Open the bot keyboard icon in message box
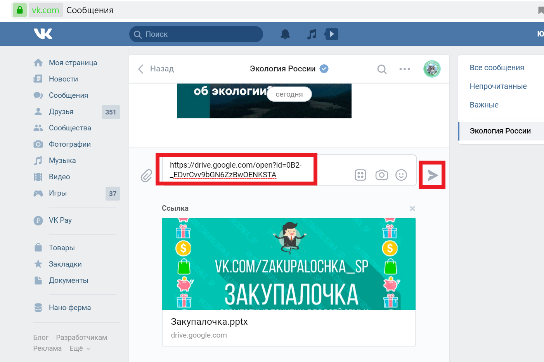Image resolution: width=544 pixels, height=362 pixels. point(360,175)
